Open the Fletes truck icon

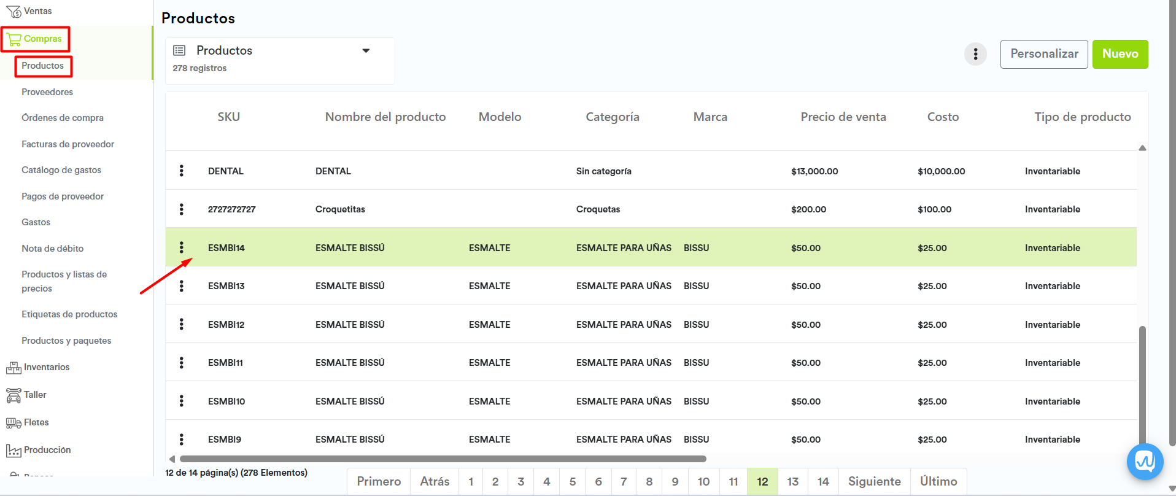[13, 423]
